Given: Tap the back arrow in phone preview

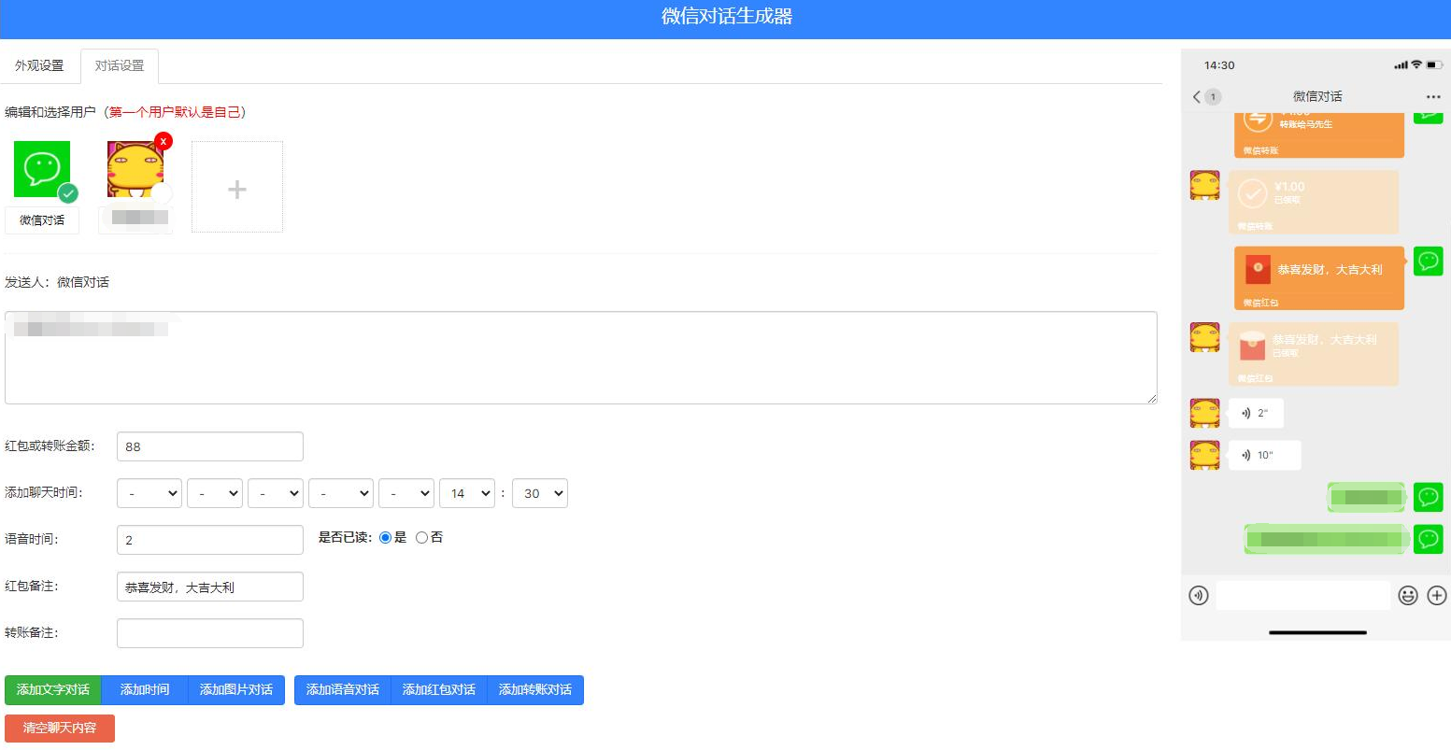Looking at the screenshot, I should tap(1197, 97).
